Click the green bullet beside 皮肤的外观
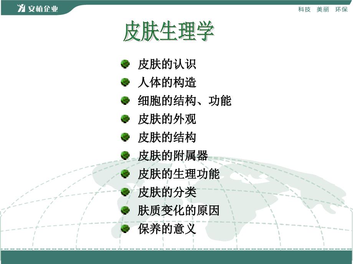Image resolution: width=353 pixels, height=264 pixels. pos(125,119)
